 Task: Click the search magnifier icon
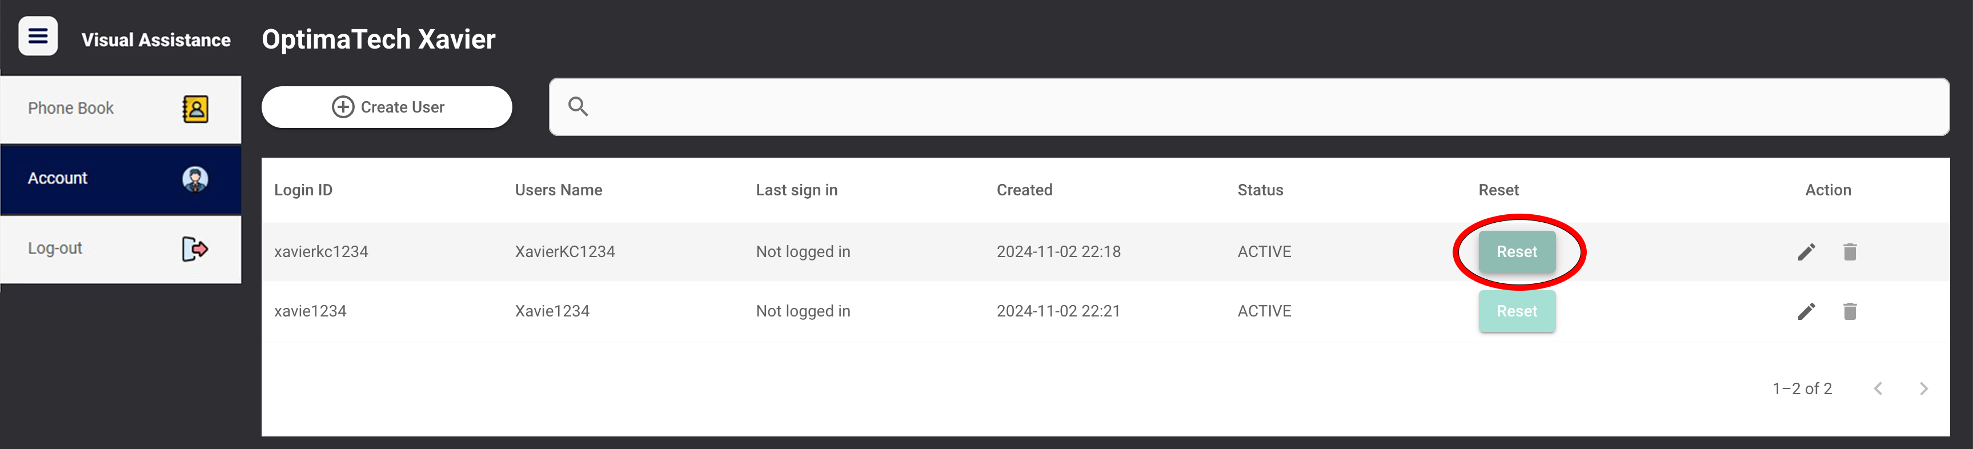578,106
